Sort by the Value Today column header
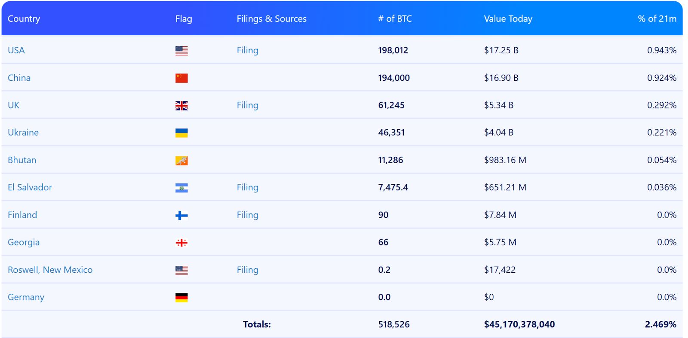The height and width of the screenshot is (338, 688). tap(508, 18)
